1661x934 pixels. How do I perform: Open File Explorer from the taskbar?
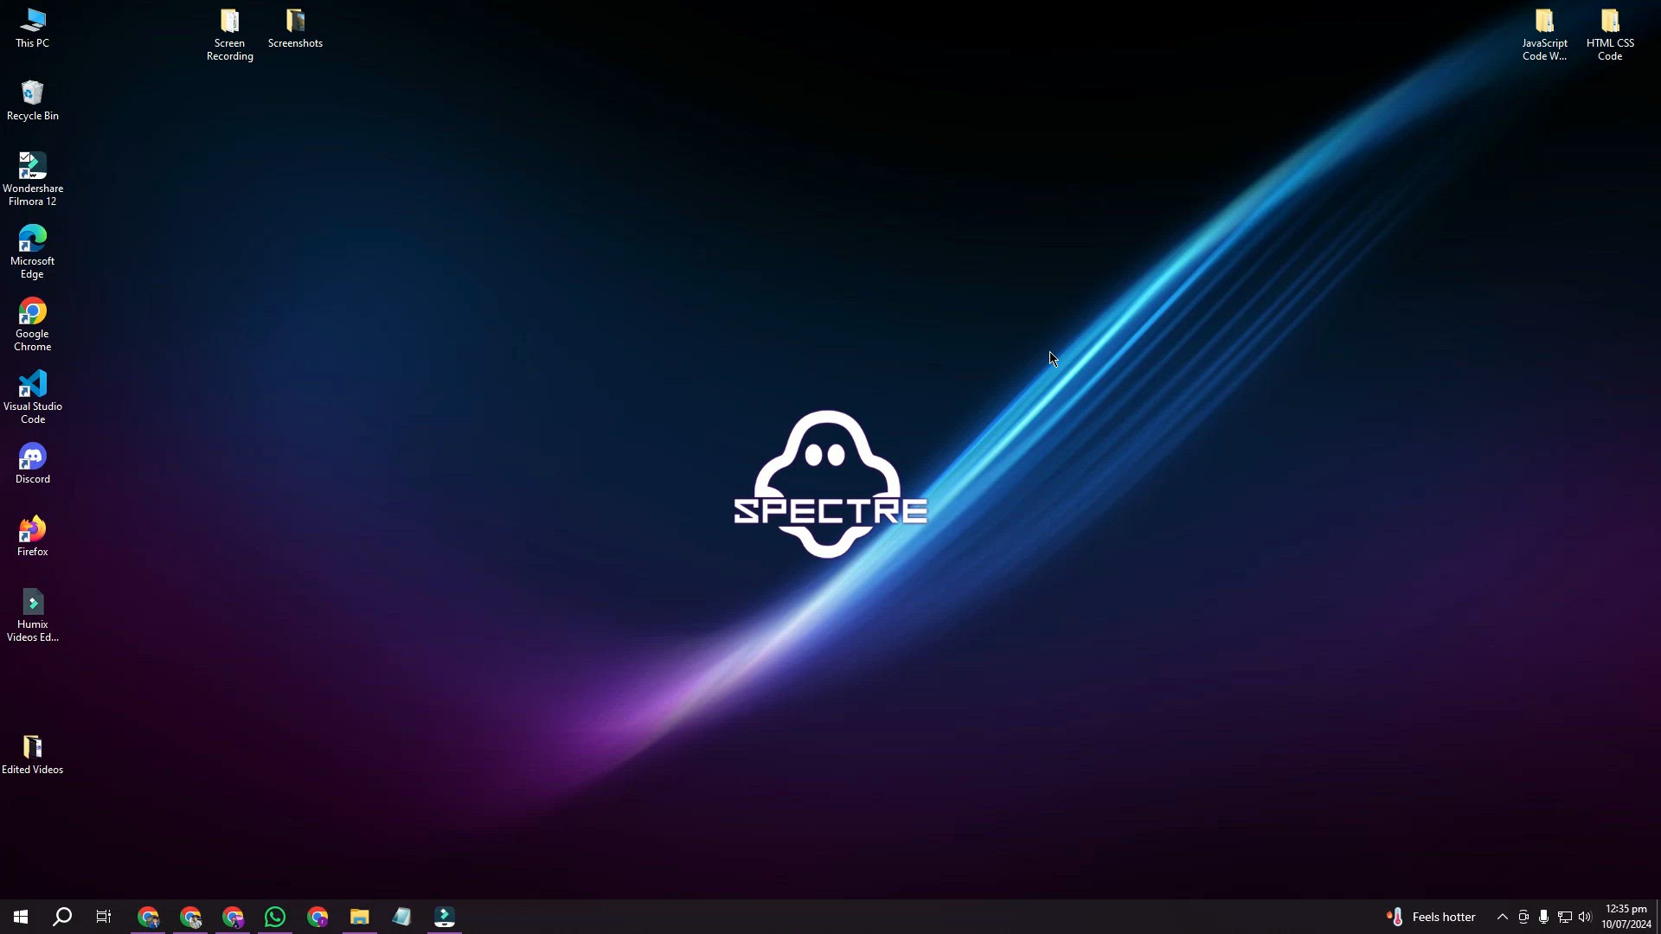360,917
